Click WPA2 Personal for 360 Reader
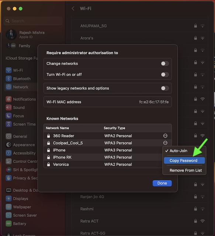Screen dimensions: 215x236 click(x=118, y=136)
